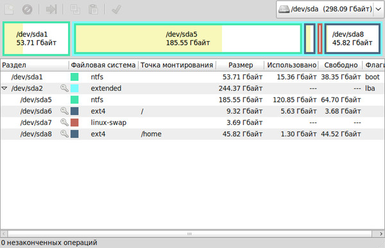Select the /dev/sda1 row
385x248 pixels.
pyautogui.click(x=193, y=77)
